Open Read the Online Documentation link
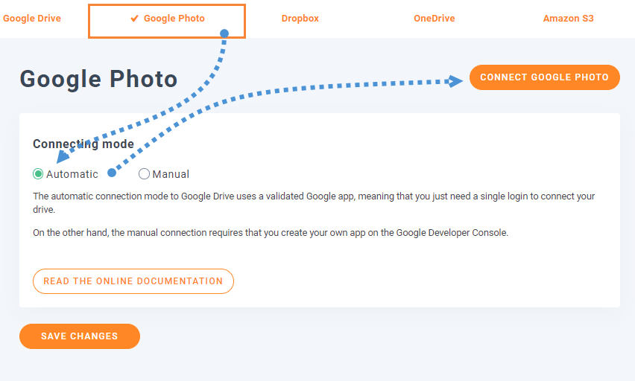The width and height of the screenshot is (635, 381). click(x=133, y=281)
